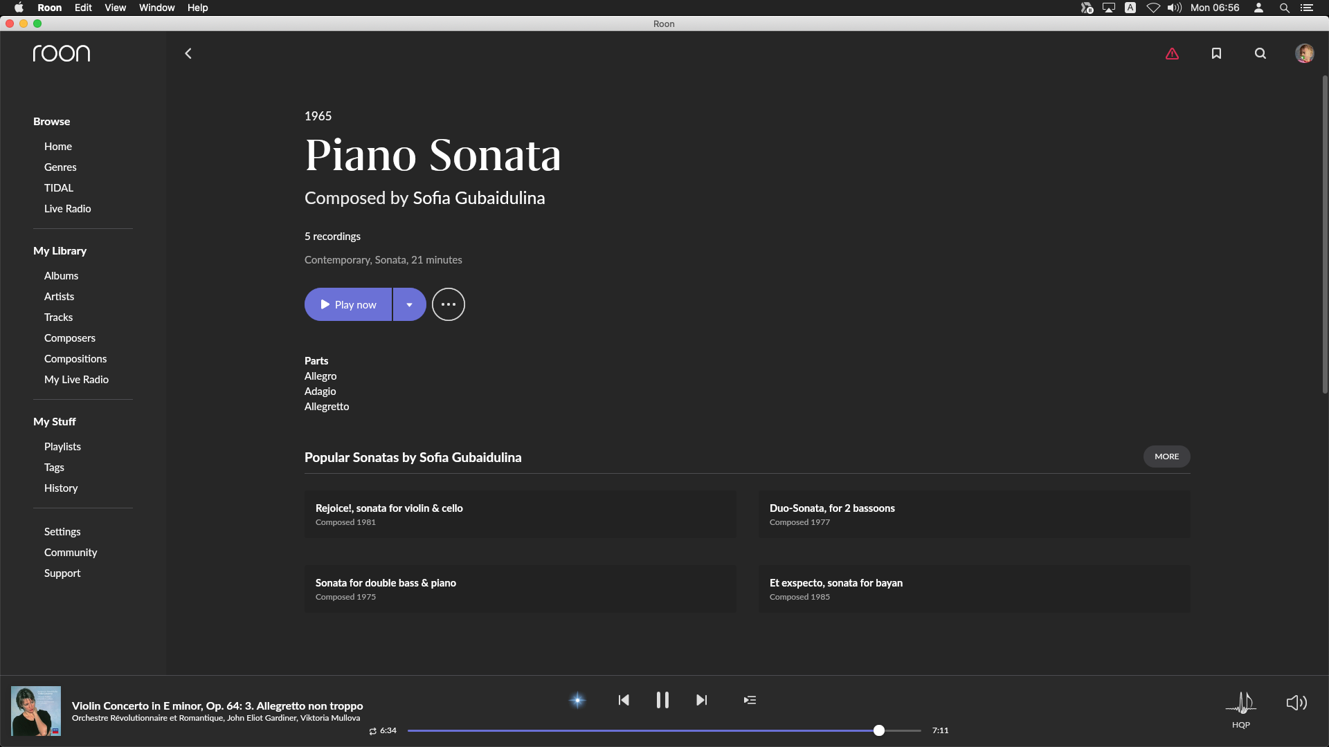Click the playback progress slider handle
Image resolution: width=1329 pixels, height=747 pixels.
click(879, 730)
